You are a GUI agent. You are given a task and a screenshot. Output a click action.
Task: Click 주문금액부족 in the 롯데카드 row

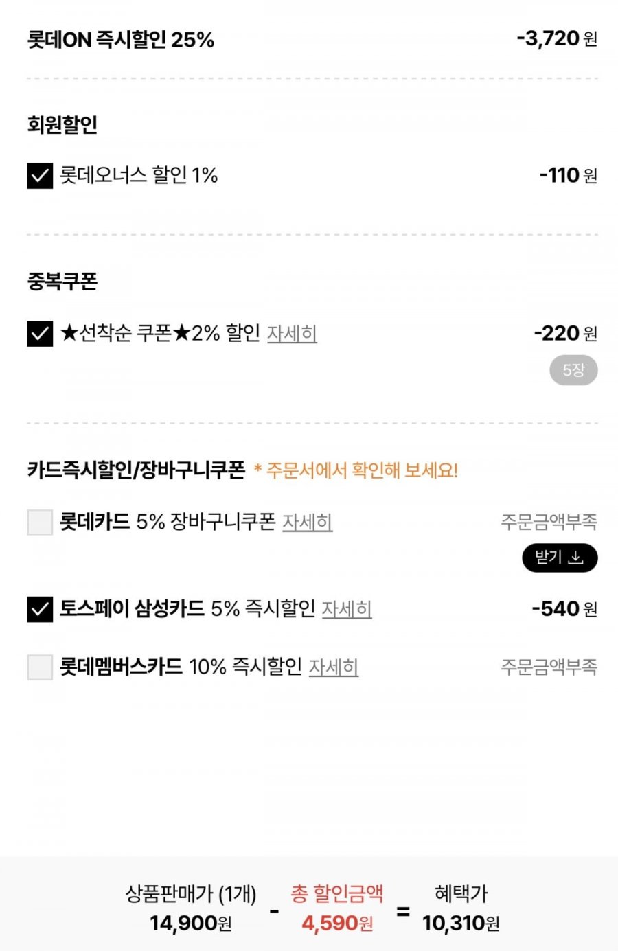pos(549,523)
